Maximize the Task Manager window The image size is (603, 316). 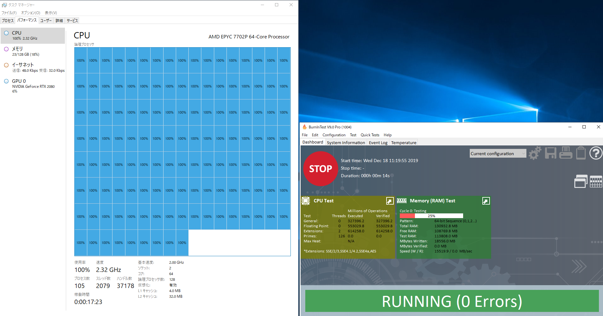click(277, 5)
